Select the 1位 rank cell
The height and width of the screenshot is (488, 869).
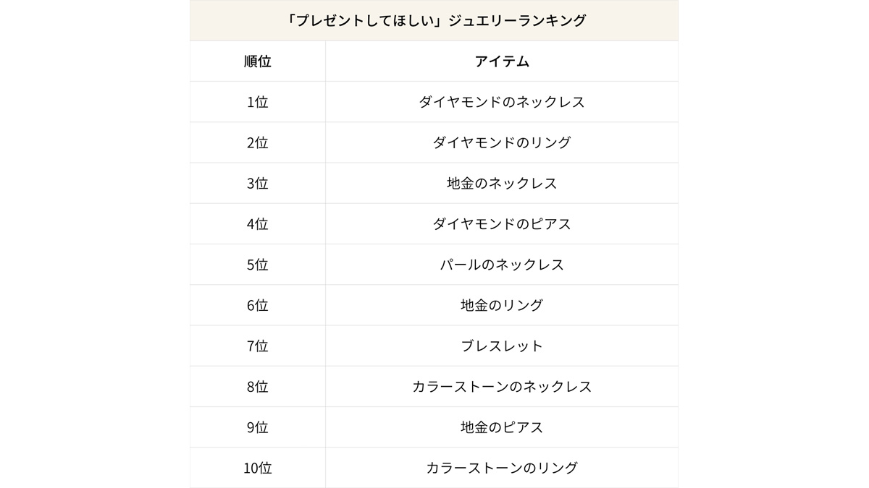pyautogui.click(x=258, y=102)
